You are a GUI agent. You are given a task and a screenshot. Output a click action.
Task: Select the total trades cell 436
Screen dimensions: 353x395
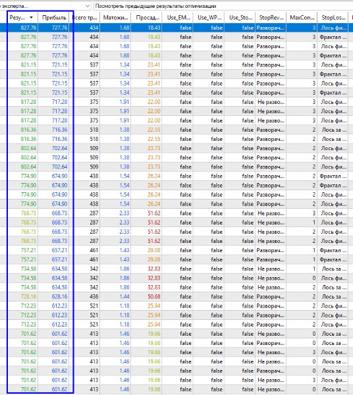click(94, 296)
